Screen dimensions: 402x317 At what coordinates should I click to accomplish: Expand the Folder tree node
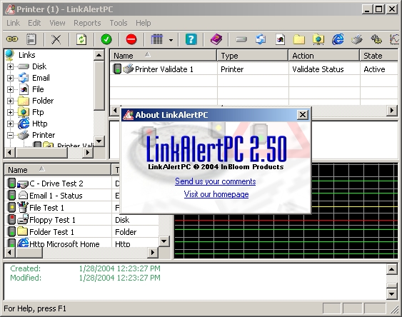pyautogui.click(x=10, y=101)
